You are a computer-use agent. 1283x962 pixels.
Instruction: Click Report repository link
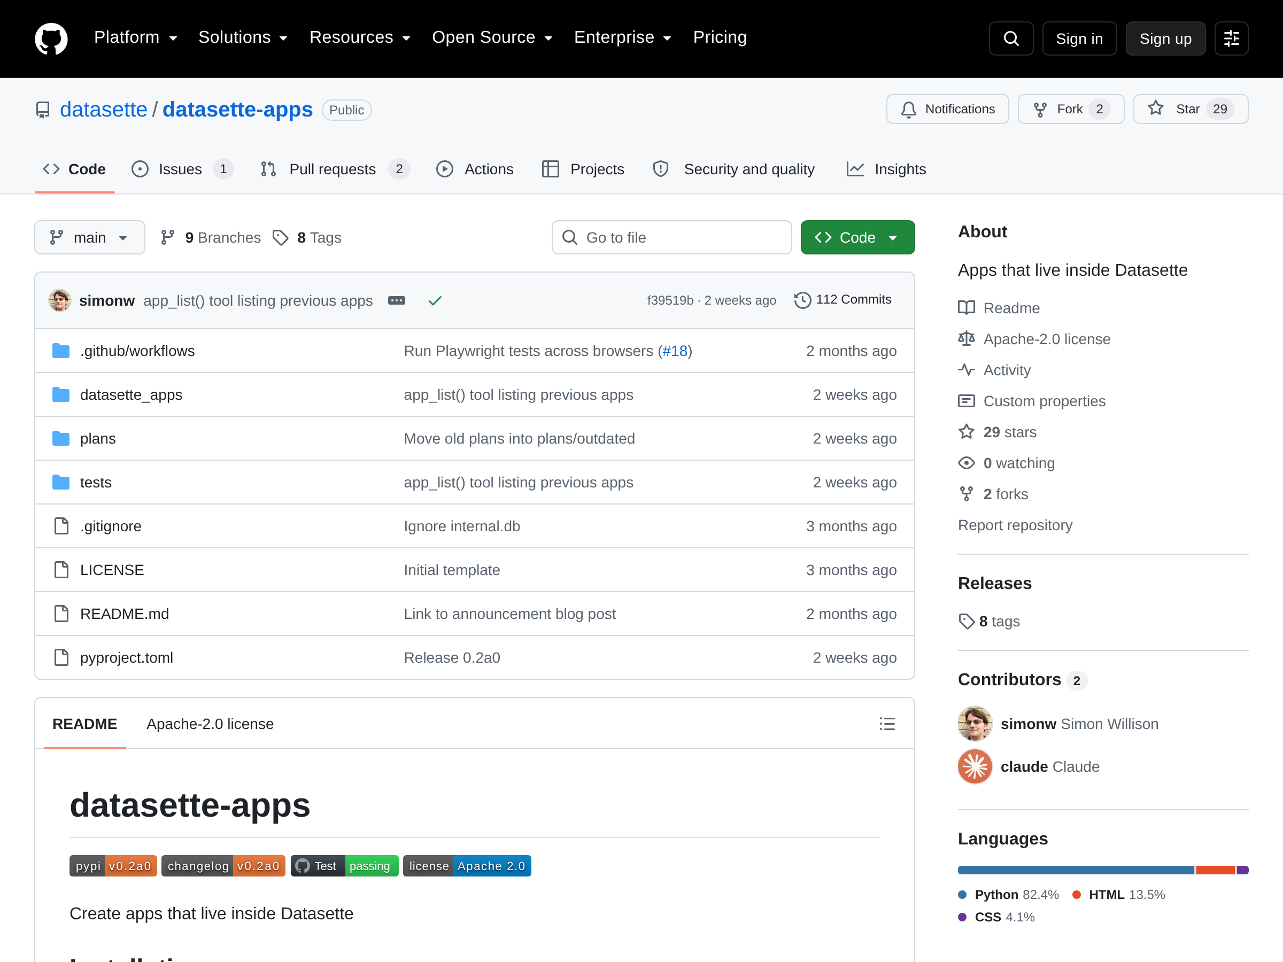click(x=1015, y=525)
